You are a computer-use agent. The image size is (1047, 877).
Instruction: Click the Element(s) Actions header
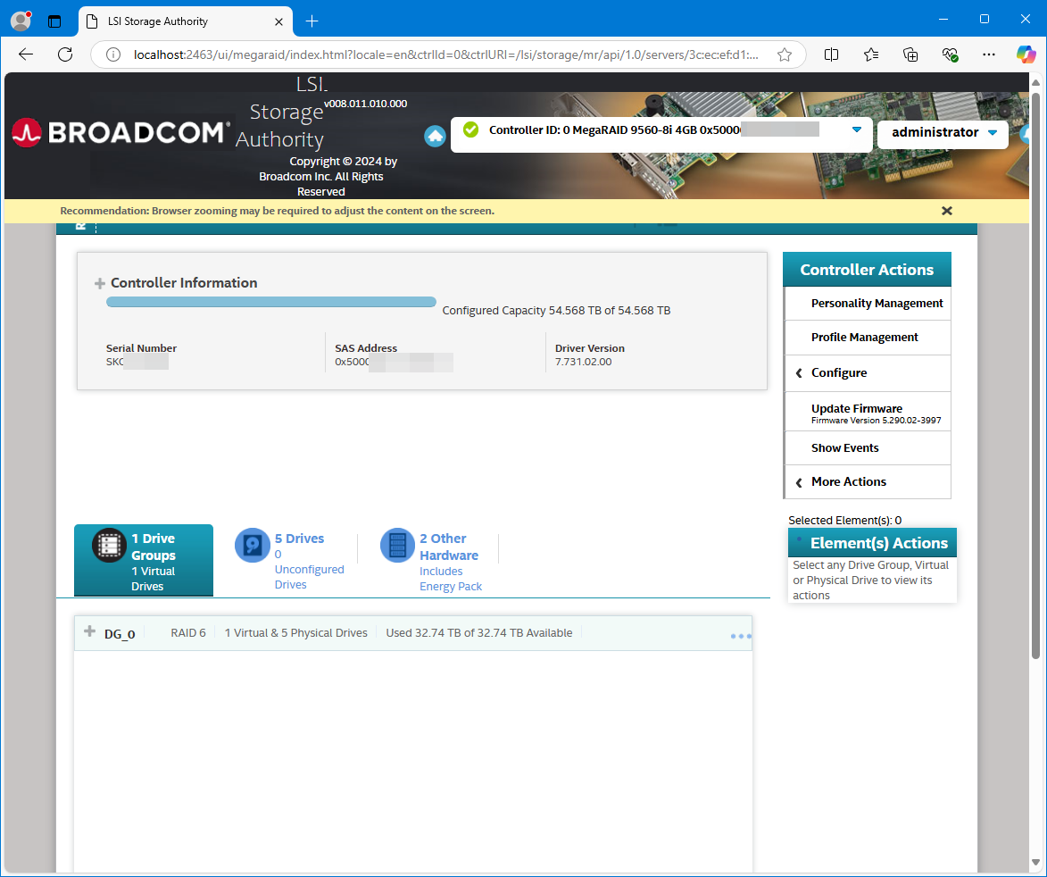coord(872,542)
